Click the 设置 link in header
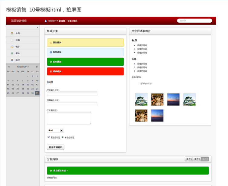 click(x=70, y=21)
